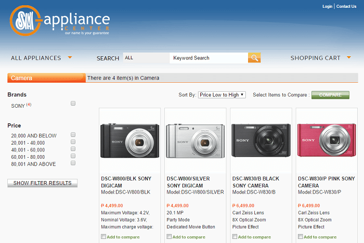Open the silver DSC-W800 camera image
This screenshot has width=364, height=243.
pos(195,140)
